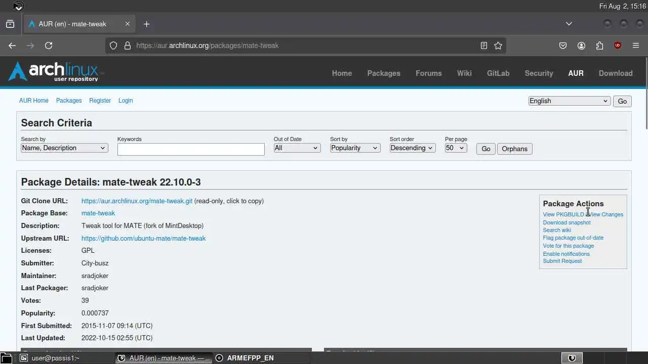The width and height of the screenshot is (648, 364).
Task: Open uBlock Origin extension icon
Action: pyautogui.click(x=618, y=45)
